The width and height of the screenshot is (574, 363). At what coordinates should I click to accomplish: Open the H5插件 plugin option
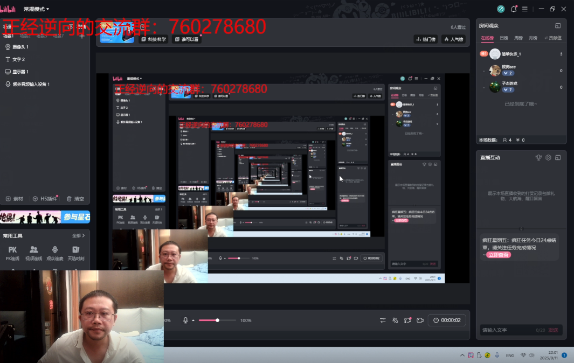click(44, 199)
